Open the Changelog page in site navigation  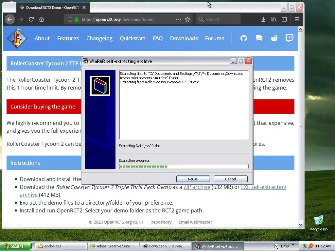pyautogui.click(x=99, y=38)
